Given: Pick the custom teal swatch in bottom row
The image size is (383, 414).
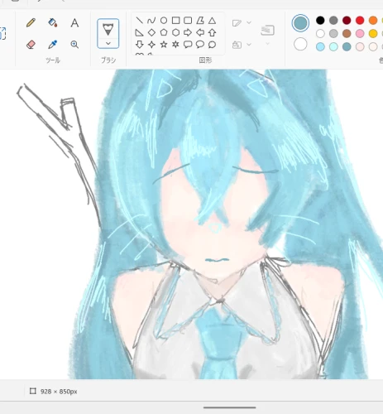Looking at the screenshot, I should point(347,46).
